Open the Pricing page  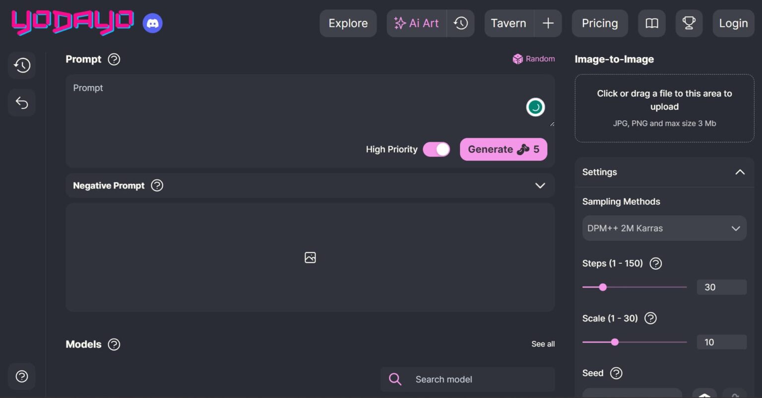coord(599,23)
